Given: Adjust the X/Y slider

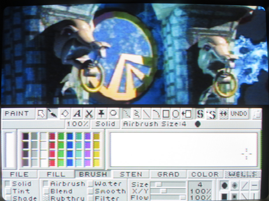Looking at the screenshot, I should point(168,191).
